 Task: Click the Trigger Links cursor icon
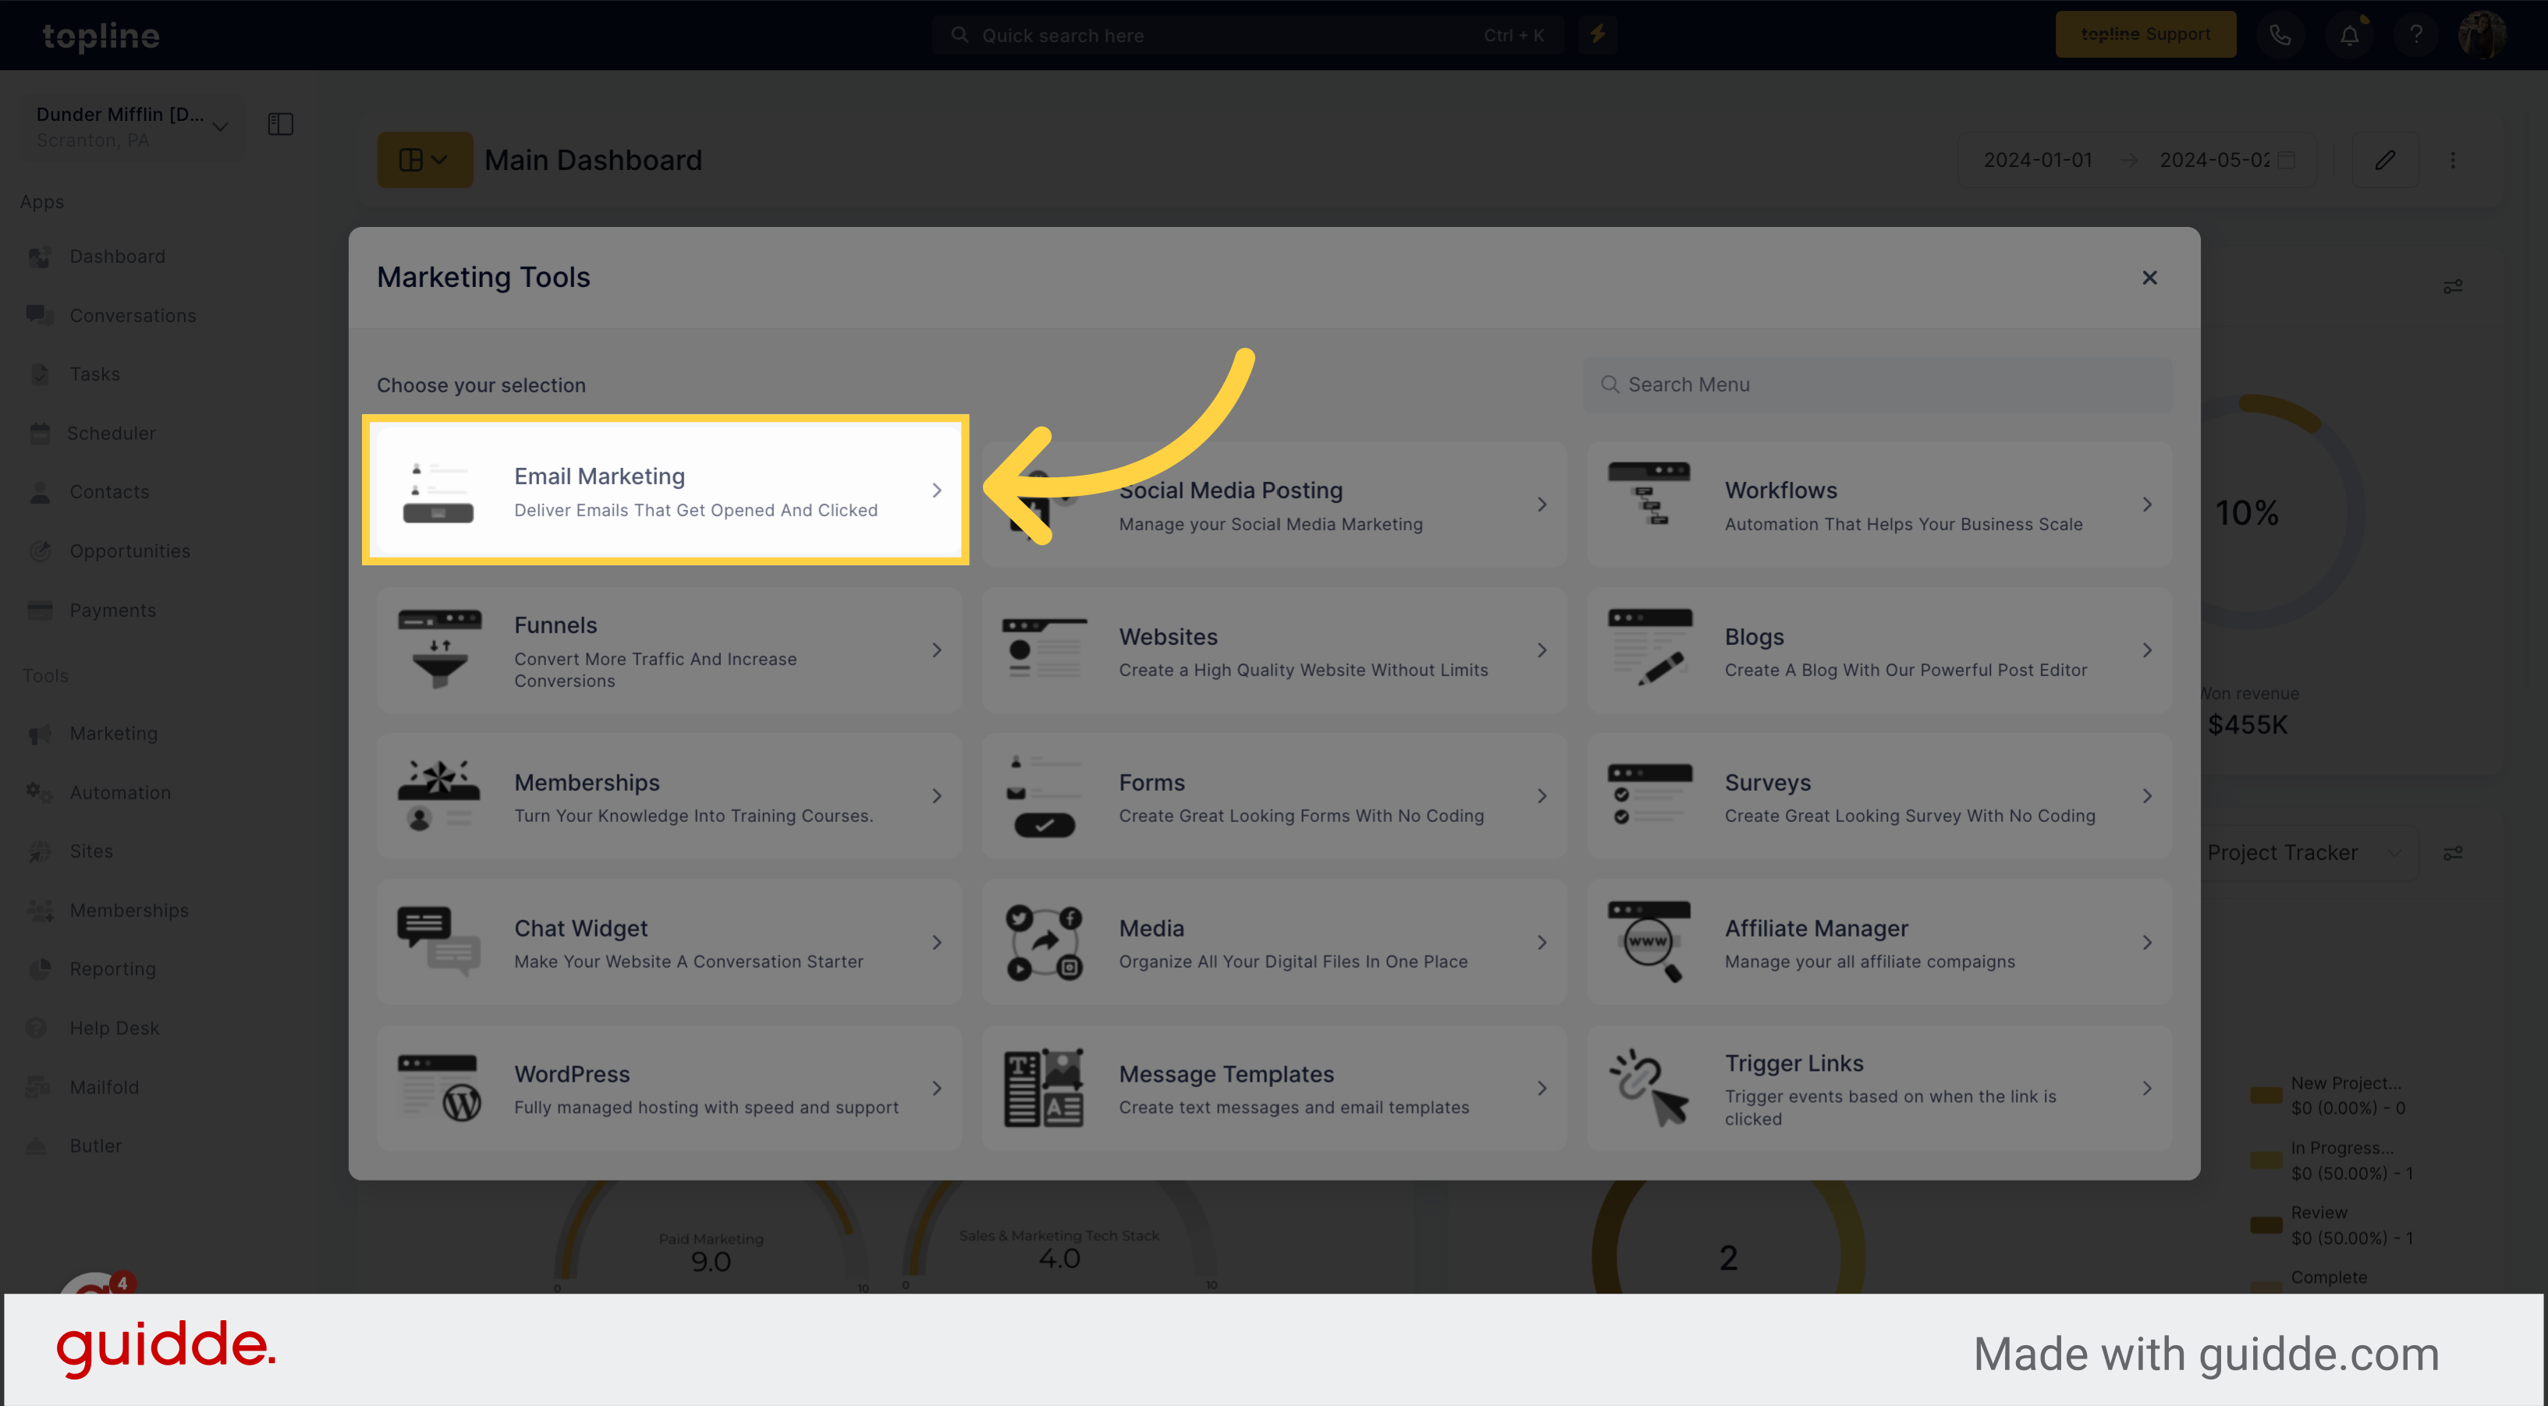1649,1088
